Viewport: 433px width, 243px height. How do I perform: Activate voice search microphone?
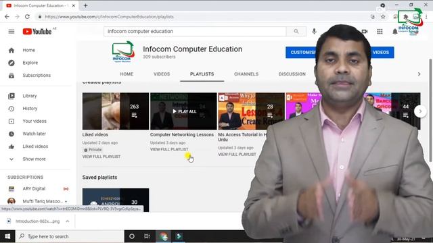coord(314,32)
